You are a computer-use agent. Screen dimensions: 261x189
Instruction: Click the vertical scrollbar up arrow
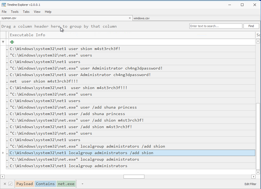pyautogui.click(x=258, y=41)
